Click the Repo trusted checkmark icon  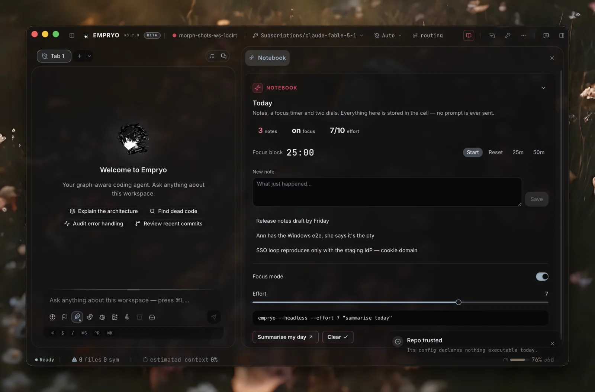coord(398,342)
